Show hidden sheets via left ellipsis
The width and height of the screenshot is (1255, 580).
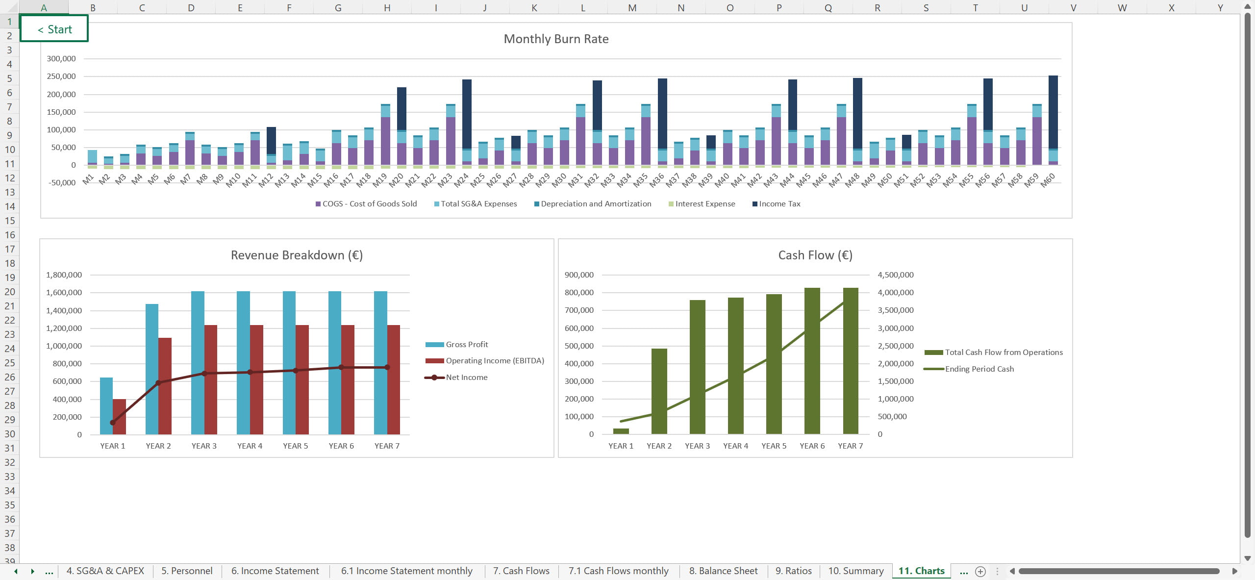(49, 571)
